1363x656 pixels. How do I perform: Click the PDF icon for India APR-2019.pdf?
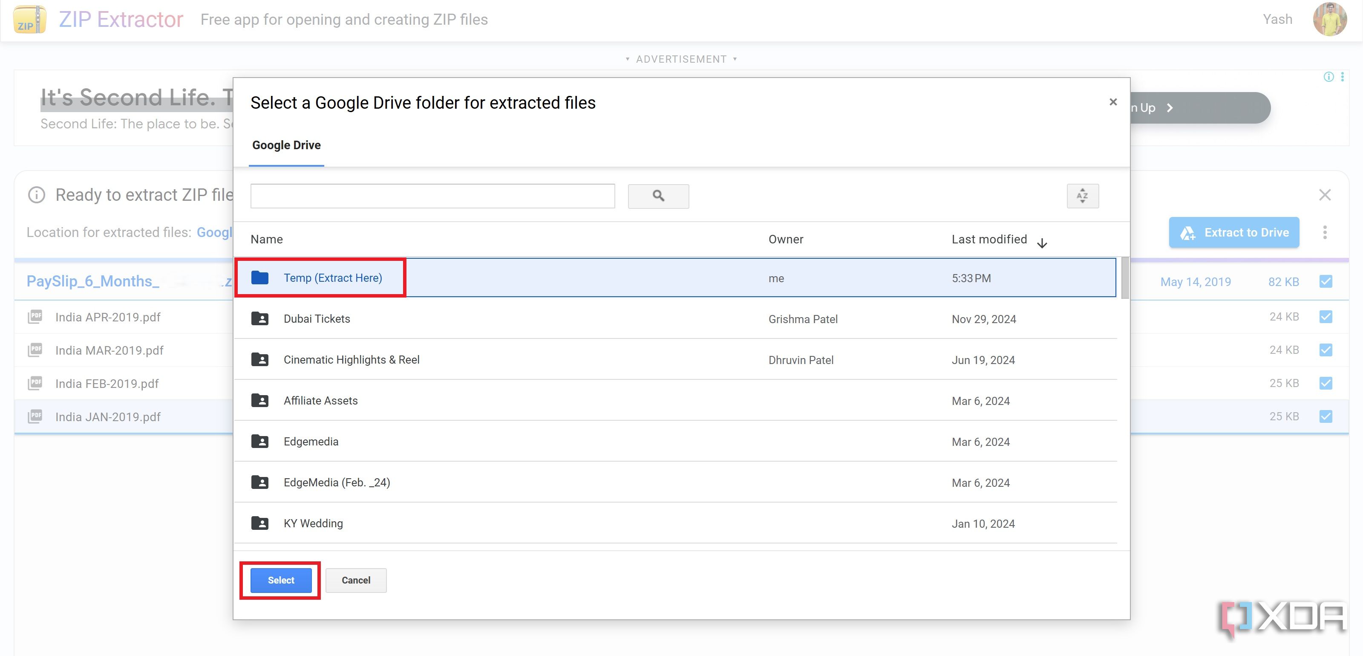(35, 317)
